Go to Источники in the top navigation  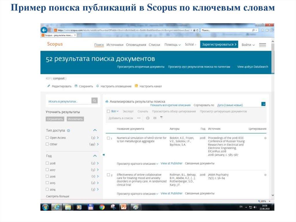pos(115,45)
